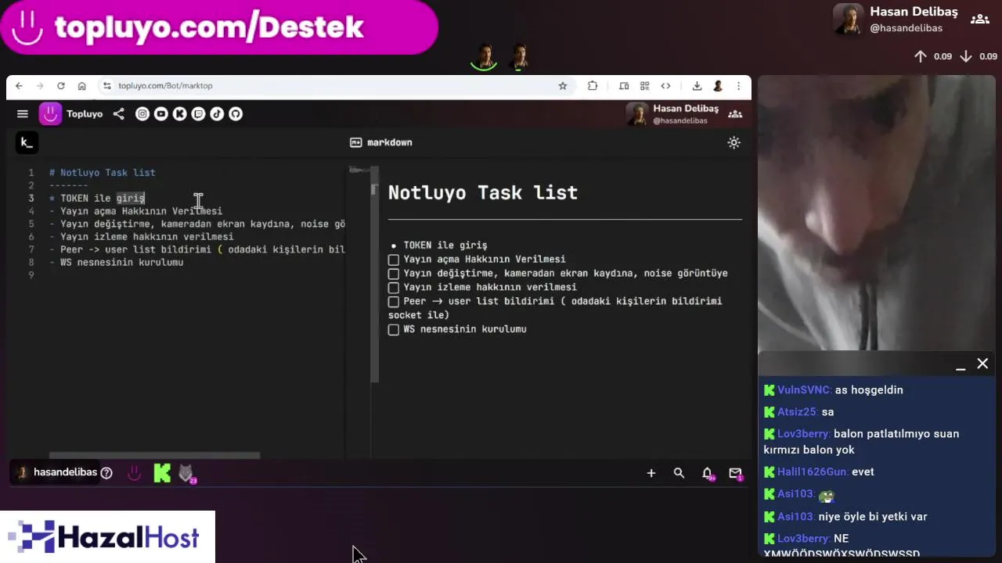Click the code brackets extension icon
This screenshot has width=1002, height=563.
pos(665,86)
